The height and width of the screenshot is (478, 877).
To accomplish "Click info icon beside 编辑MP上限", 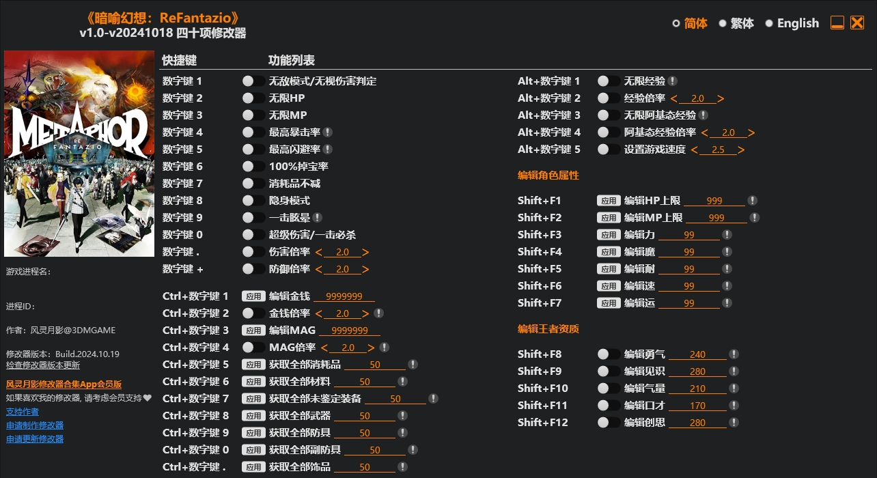I will tap(754, 218).
